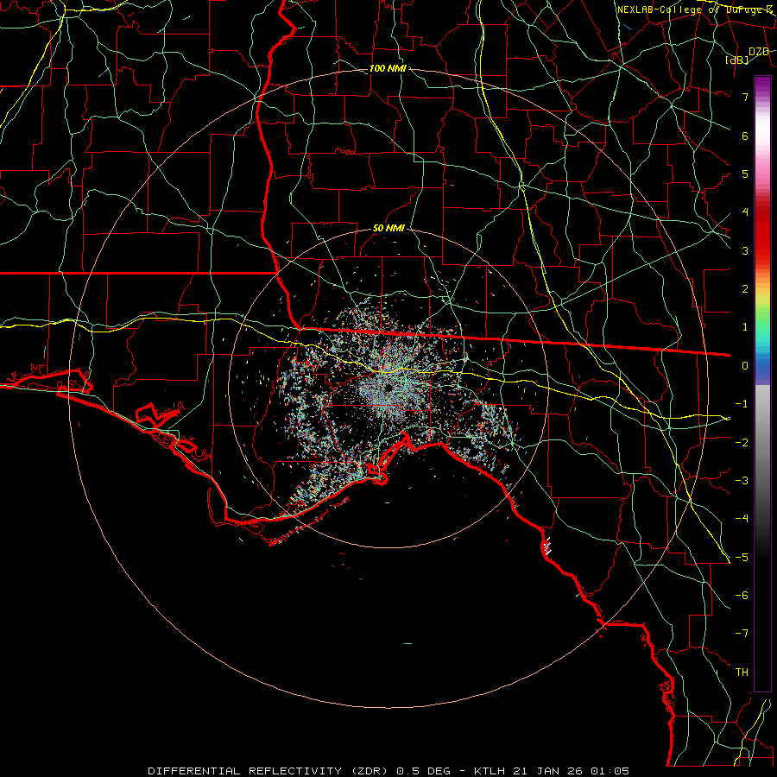777x777 pixels.
Task: Click the ZDR color scale bar
Action: point(762,383)
